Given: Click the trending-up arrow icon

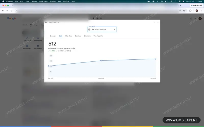Looking at the screenshot, I should 49,51.
